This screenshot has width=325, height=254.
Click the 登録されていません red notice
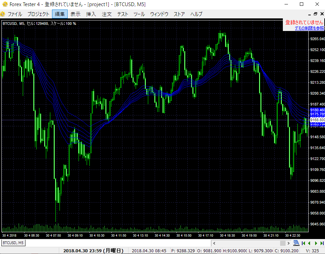click(x=304, y=22)
